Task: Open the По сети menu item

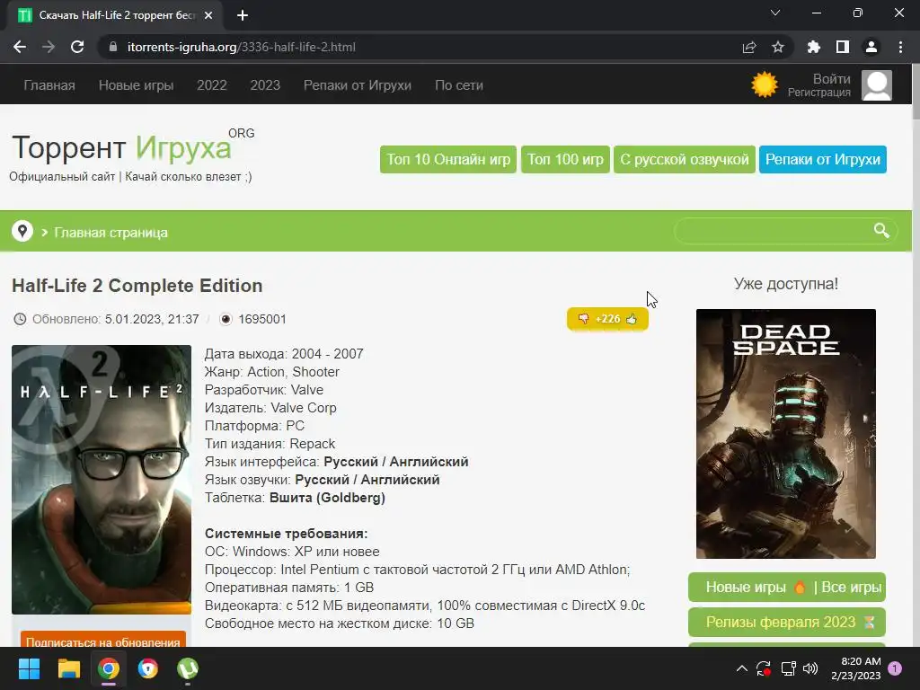Action: [x=459, y=85]
